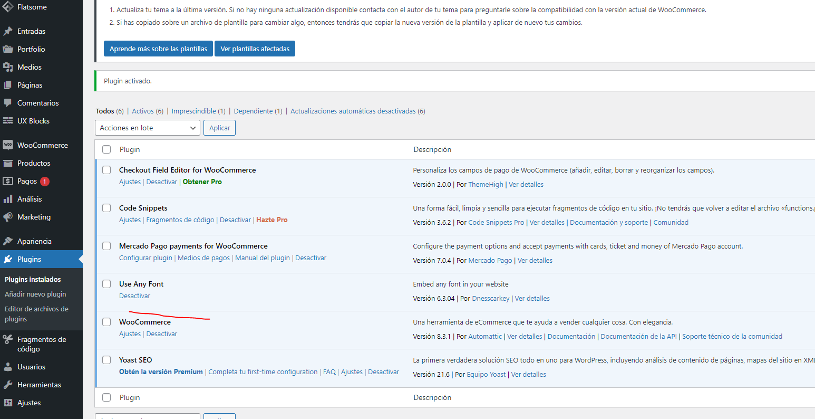Click the Productos box icon
The image size is (815, 419).
(x=8, y=163)
